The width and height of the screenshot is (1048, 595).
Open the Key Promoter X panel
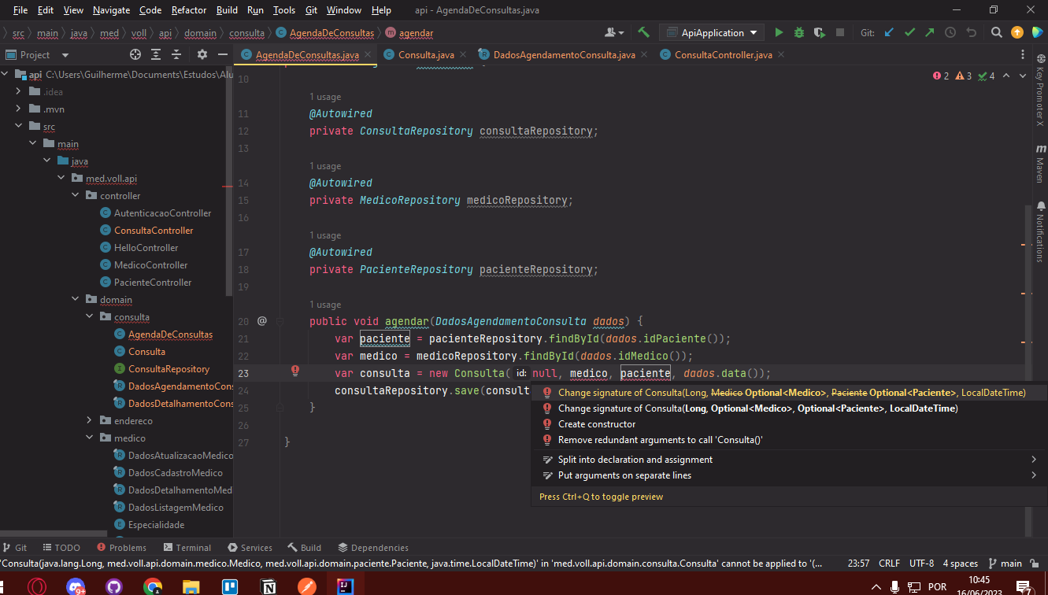click(x=1040, y=91)
